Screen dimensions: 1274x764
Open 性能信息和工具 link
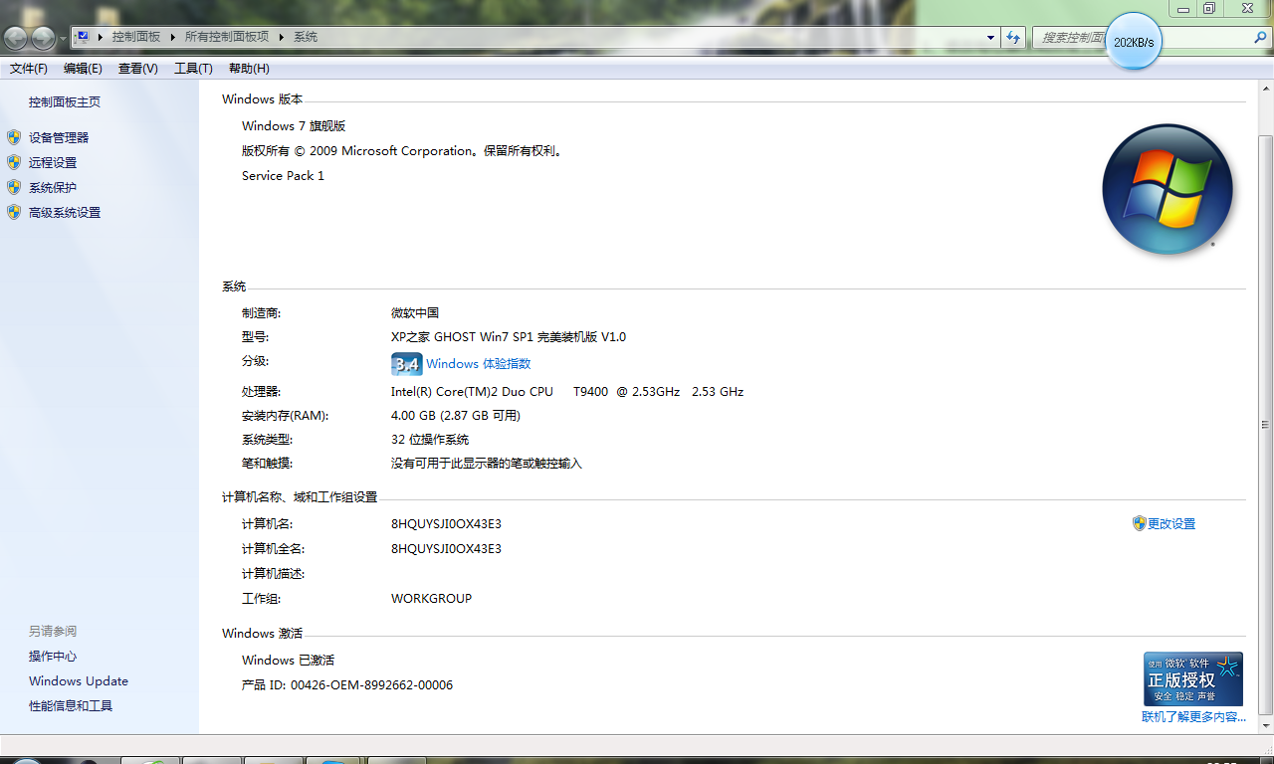(x=71, y=706)
